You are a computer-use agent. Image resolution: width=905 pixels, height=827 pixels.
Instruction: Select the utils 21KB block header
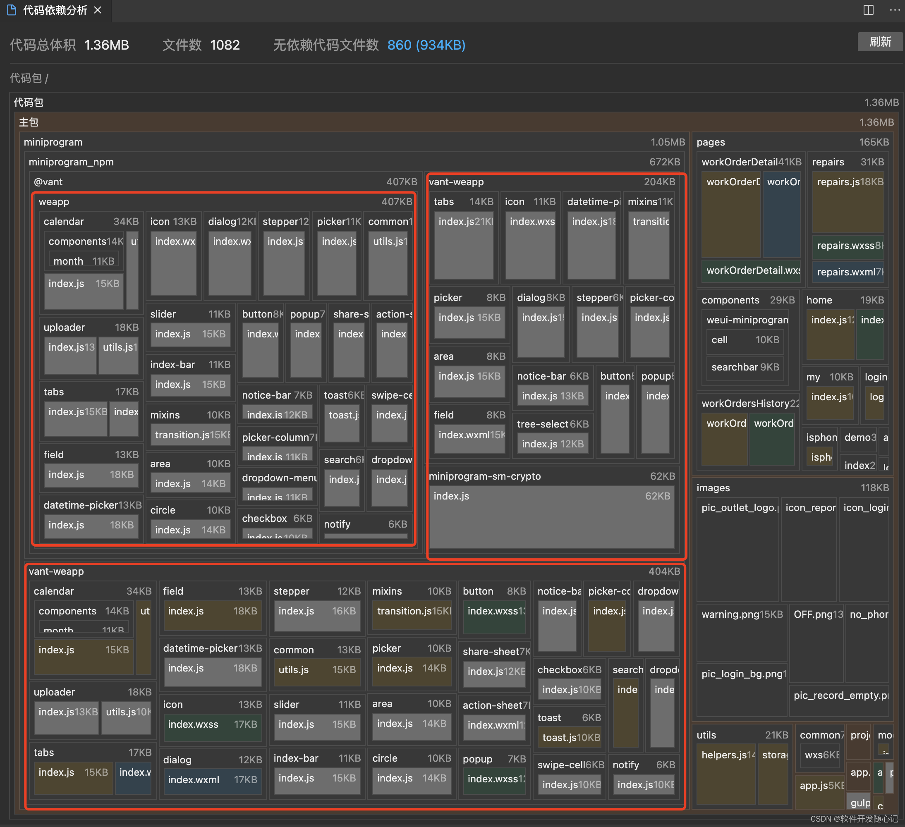pos(742,735)
